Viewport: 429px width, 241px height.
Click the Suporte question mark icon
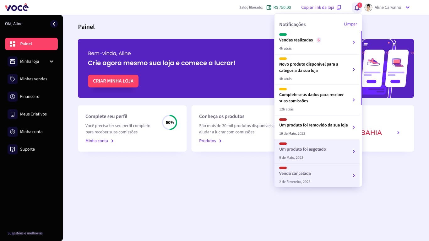(13, 149)
